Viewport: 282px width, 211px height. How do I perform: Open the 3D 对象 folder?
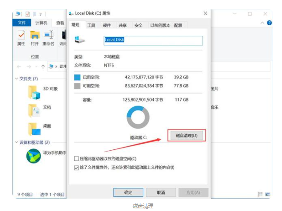tap(34, 92)
